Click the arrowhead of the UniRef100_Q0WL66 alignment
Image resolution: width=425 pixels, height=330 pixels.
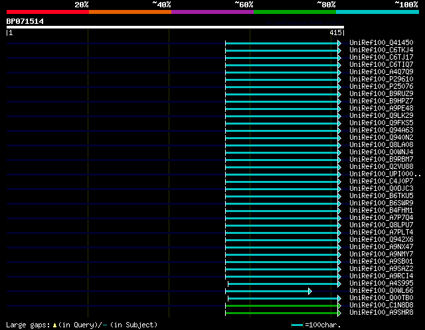[x=310, y=292]
